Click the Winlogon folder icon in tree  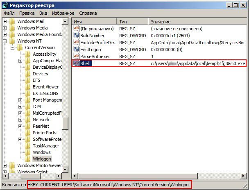[x=28, y=159]
